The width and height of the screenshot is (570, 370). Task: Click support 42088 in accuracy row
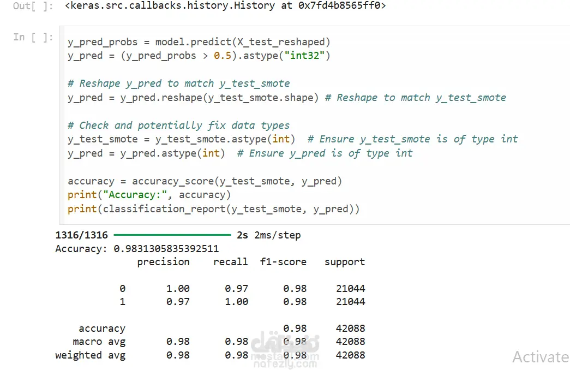(350, 329)
